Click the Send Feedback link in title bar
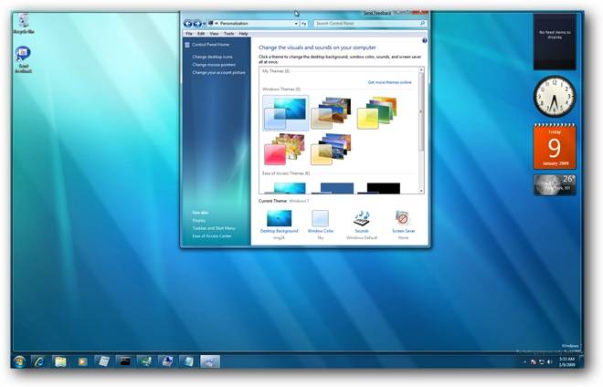The height and width of the screenshot is (387, 603). click(x=377, y=13)
